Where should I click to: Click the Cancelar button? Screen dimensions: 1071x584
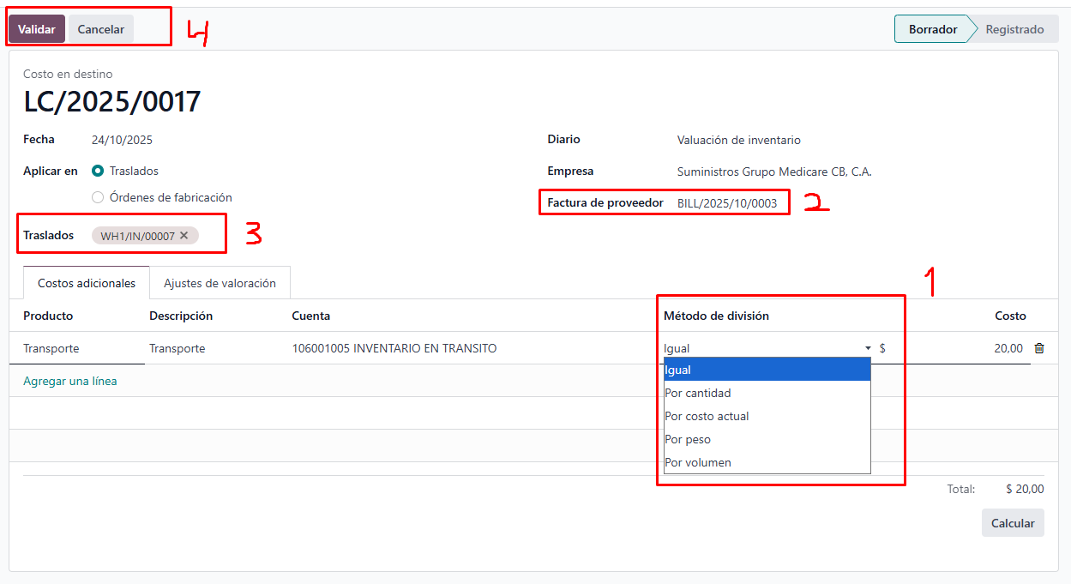pos(101,29)
